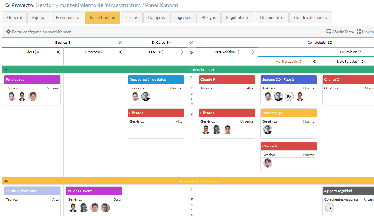The width and height of the screenshot is (374, 216).
Task: Expand the collapsed Fase 2 column
Action: point(192,52)
